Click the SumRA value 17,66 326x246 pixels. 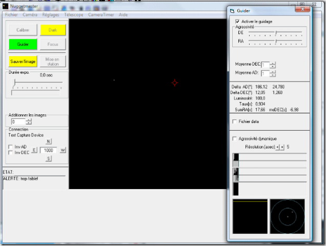pyautogui.click(x=260, y=110)
